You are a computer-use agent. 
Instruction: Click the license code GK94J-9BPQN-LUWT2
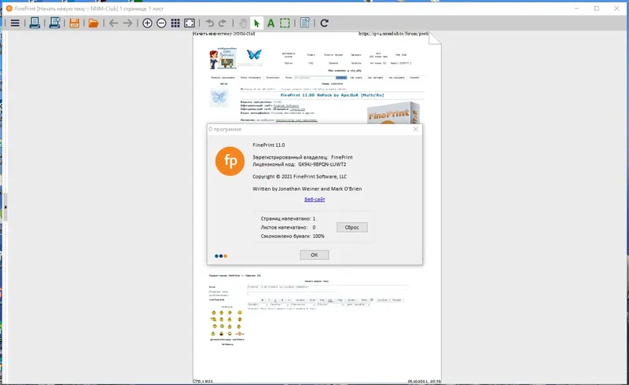click(322, 164)
